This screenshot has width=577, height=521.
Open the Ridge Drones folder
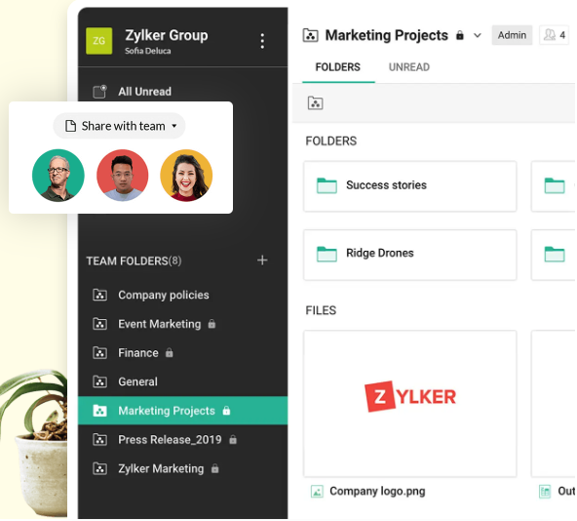(x=410, y=255)
